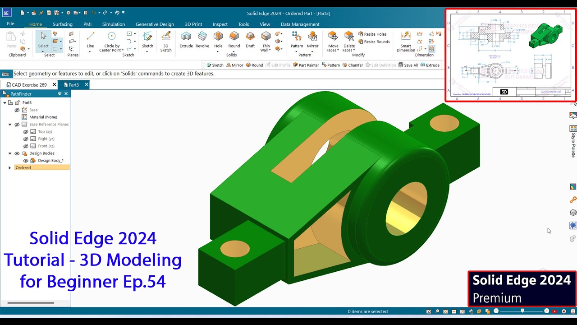Switch to the Surfacing tab
Image resolution: width=577 pixels, height=325 pixels.
click(63, 24)
